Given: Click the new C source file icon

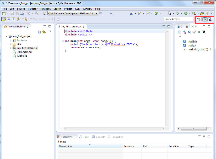Looking at the screenshot, I should (148, 13).
